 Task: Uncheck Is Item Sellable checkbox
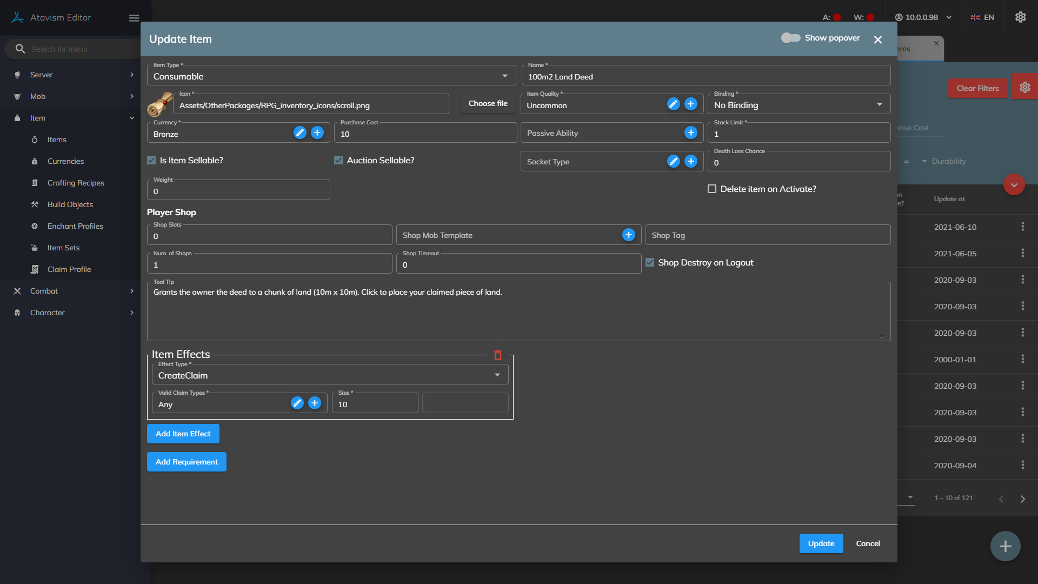coord(152,161)
